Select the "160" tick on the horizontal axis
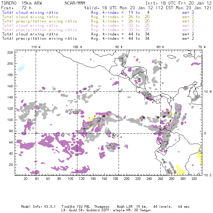The height and width of the screenshot is (213, 213). click(x=104, y=179)
